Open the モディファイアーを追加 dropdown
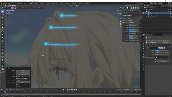This screenshot has width=172, height=97. point(158,45)
